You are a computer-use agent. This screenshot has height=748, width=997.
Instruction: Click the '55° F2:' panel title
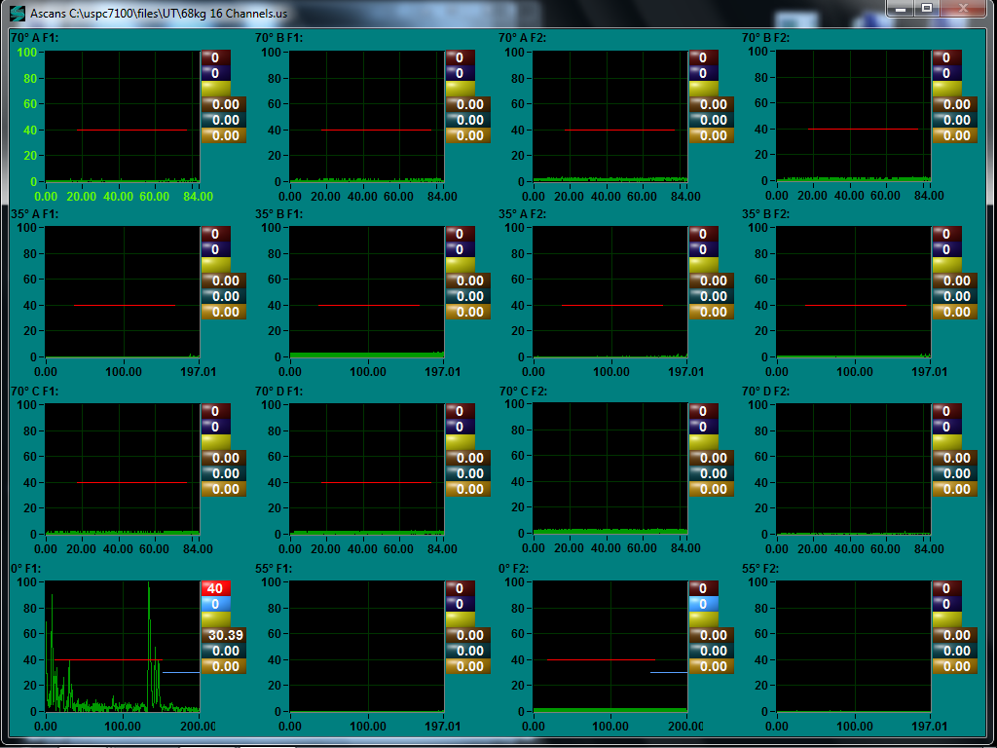point(760,569)
